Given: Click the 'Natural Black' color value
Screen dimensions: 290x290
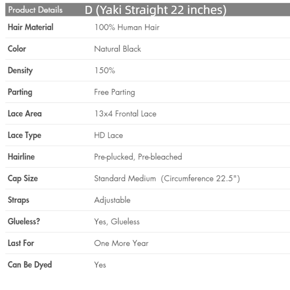Looking at the screenshot, I should pos(118,49).
